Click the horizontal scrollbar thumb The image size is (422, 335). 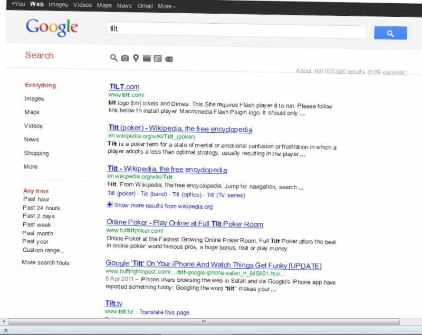(x=204, y=321)
